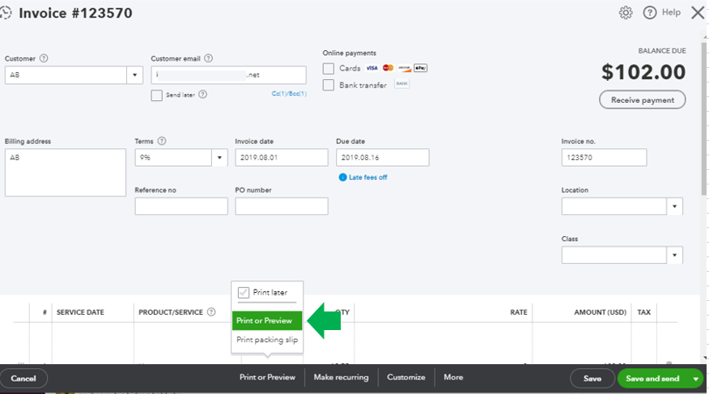Screen dimensions: 709x394
Task: Click the Help question mark icon
Action: click(650, 13)
